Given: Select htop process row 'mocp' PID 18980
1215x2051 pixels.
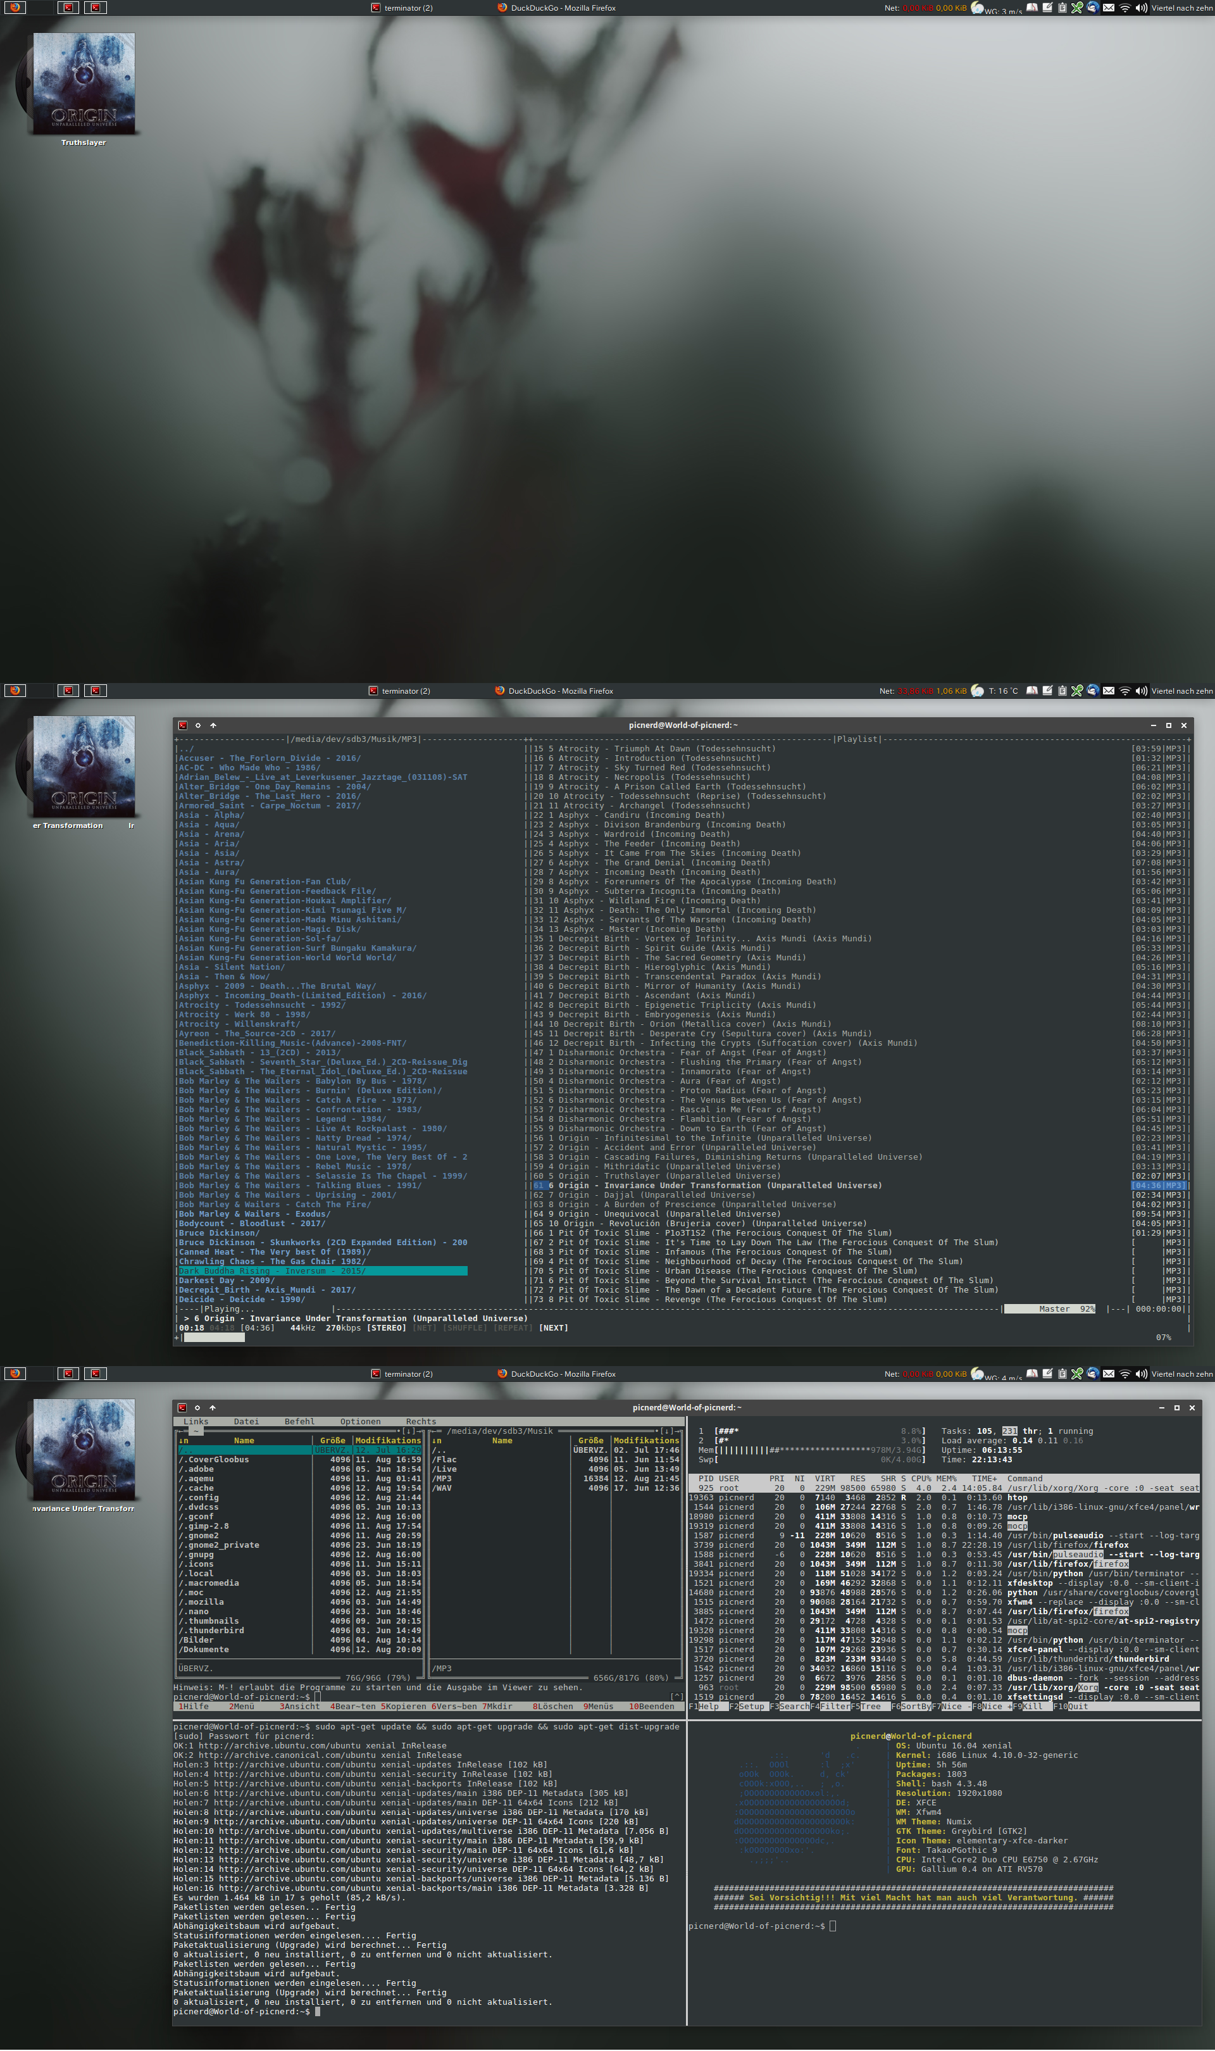Looking at the screenshot, I should click(944, 1517).
